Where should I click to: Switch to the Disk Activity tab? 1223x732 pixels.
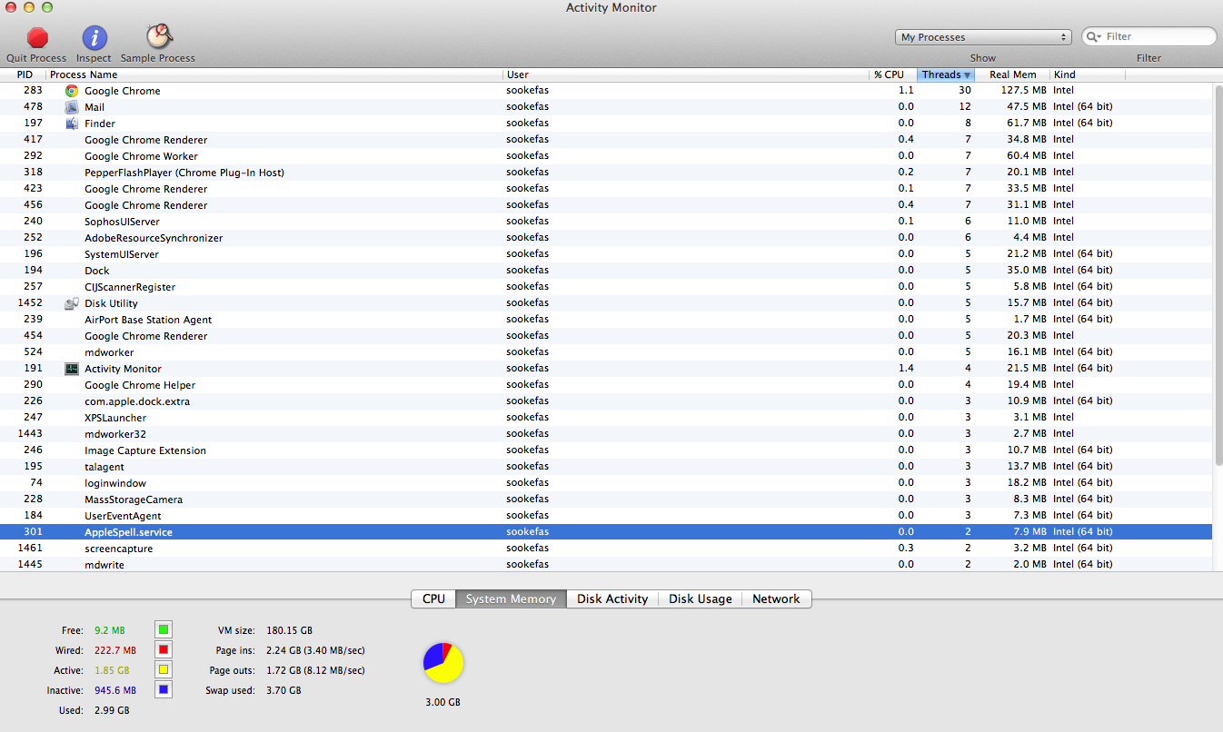(612, 599)
